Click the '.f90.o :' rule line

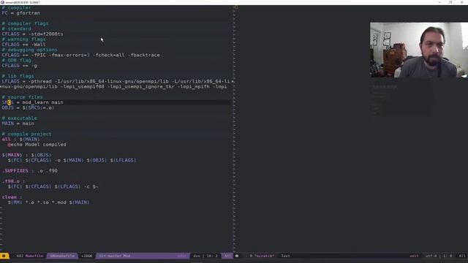pos(13,181)
